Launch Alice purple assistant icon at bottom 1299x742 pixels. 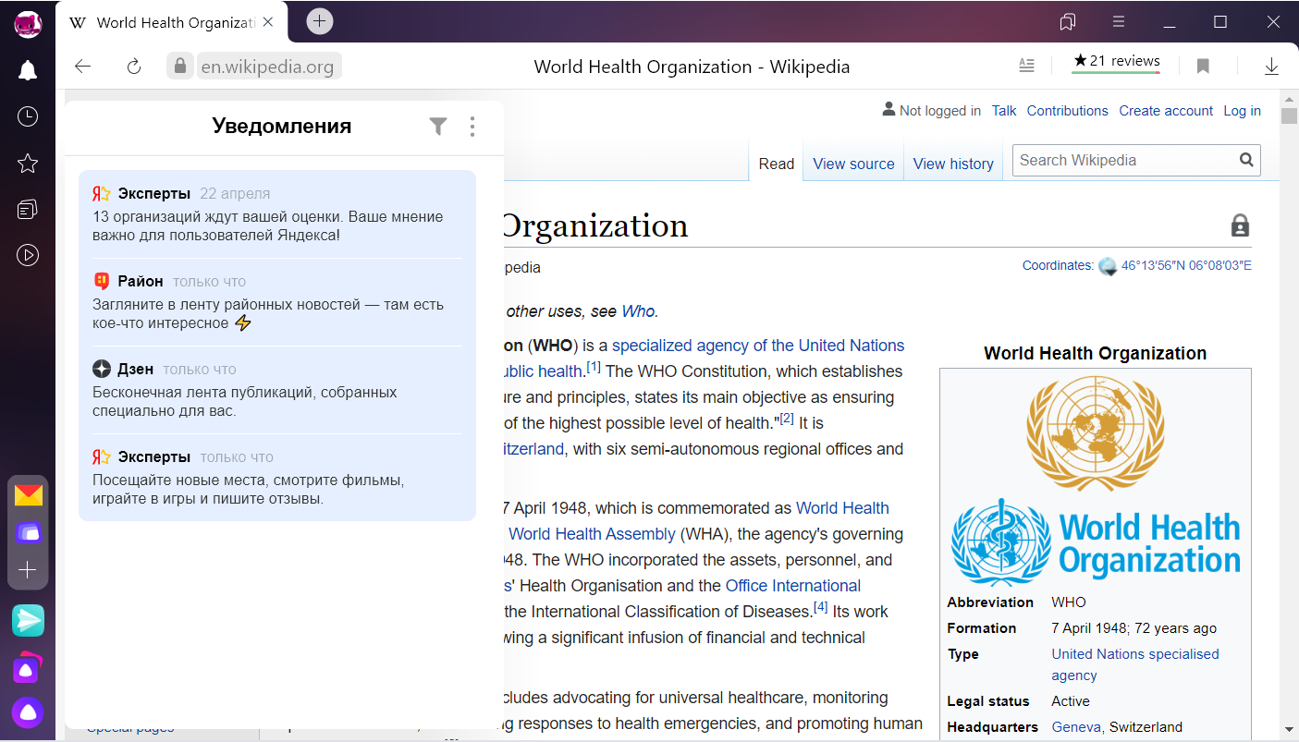tap(28, 712)
